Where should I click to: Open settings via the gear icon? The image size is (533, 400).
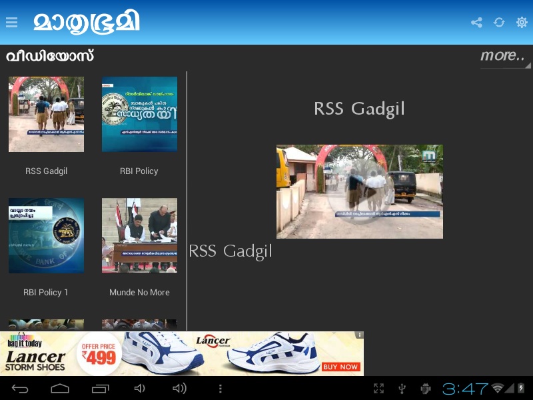[x=522, y=23]
